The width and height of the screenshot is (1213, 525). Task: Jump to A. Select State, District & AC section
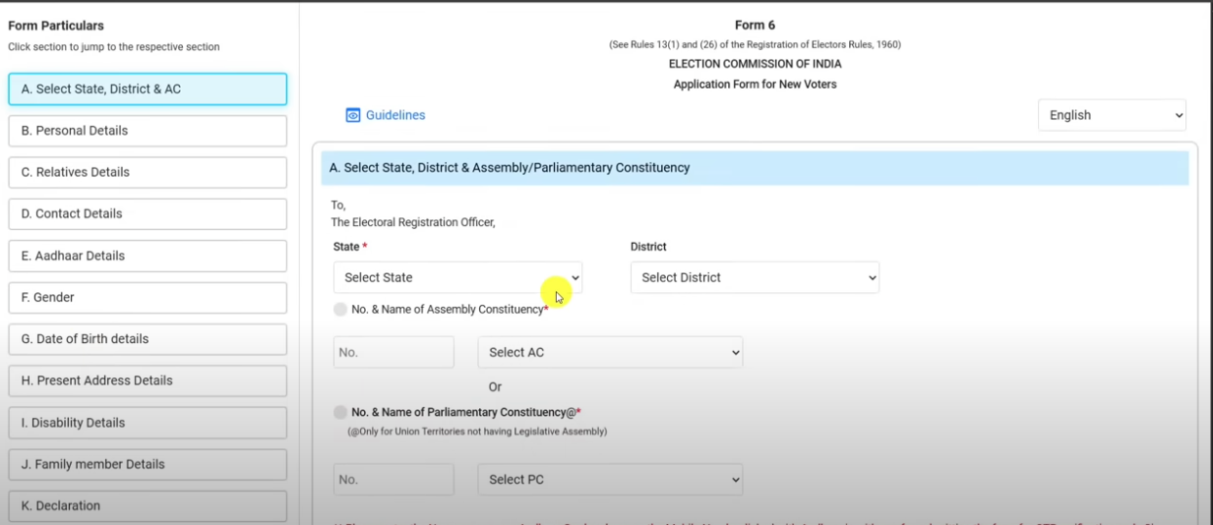(x=148, y=88)
